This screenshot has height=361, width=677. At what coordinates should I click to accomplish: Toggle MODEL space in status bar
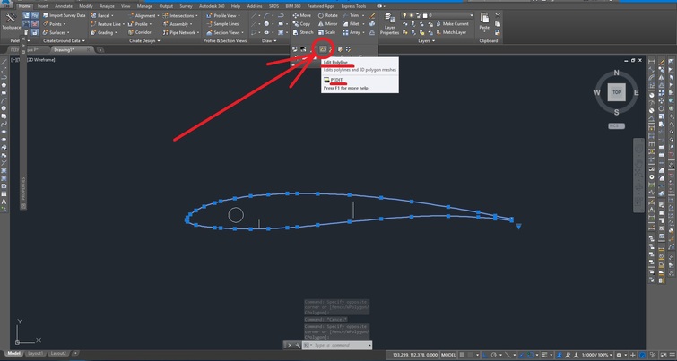click(x=447, y=355)
